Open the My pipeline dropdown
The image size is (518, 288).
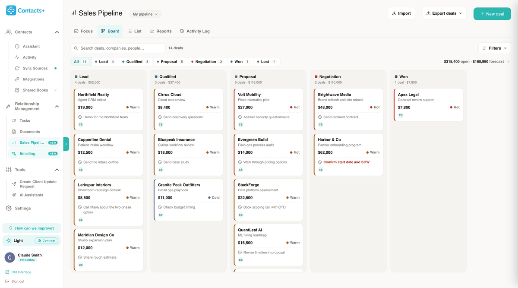point(145,14)
